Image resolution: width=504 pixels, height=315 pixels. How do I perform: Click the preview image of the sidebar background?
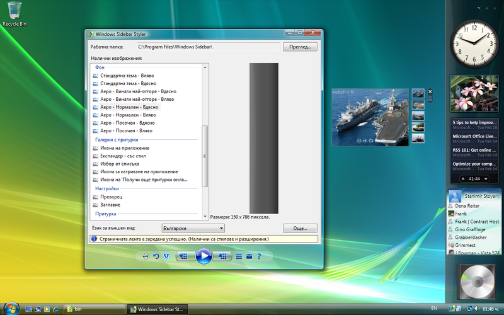pyautogui.click(x=264, y=138)
